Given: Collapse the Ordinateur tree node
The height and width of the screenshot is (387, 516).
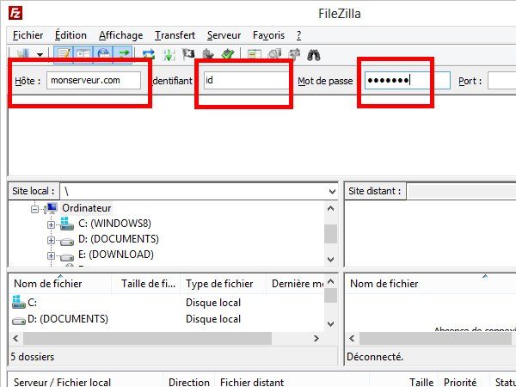Looking at the screenshot, I should [x=34, y=209].
